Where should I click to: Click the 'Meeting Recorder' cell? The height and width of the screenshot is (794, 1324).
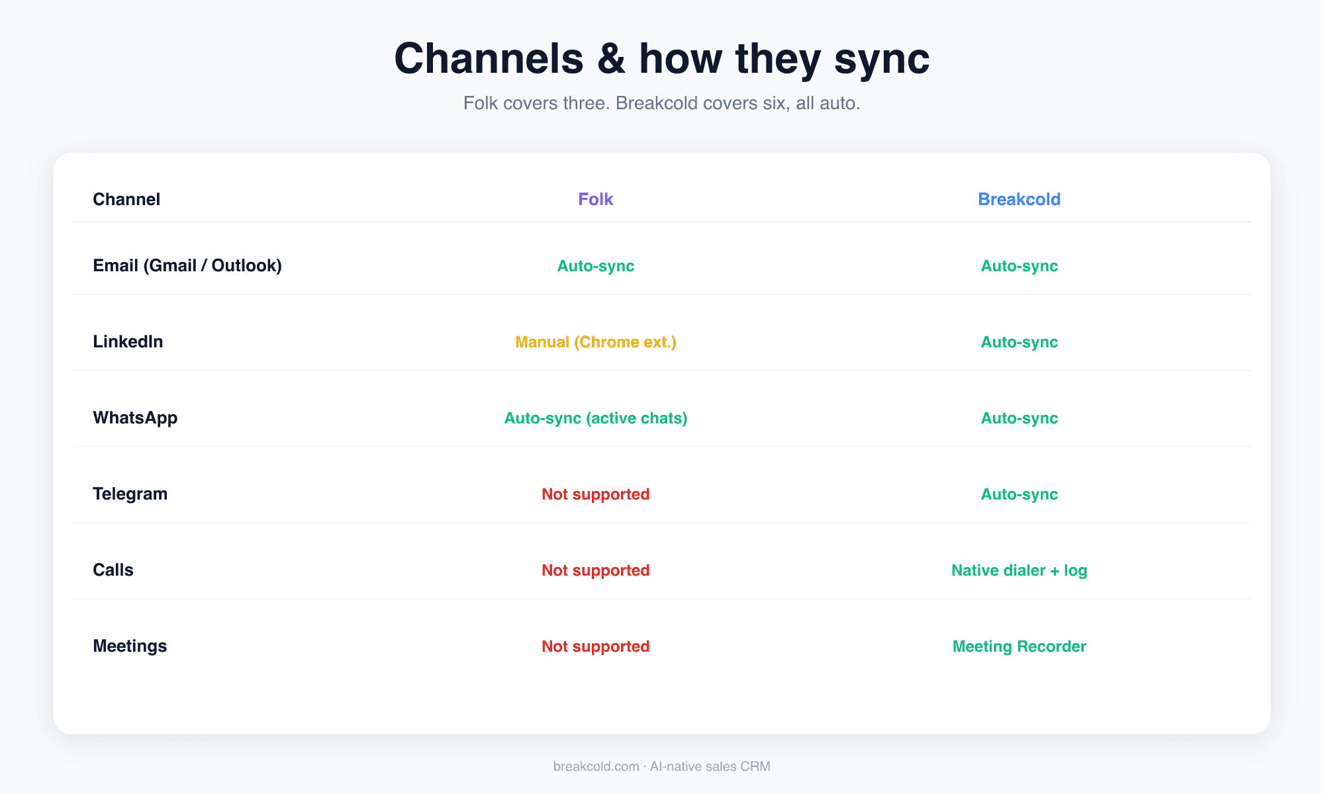(x=1019, y=646)
